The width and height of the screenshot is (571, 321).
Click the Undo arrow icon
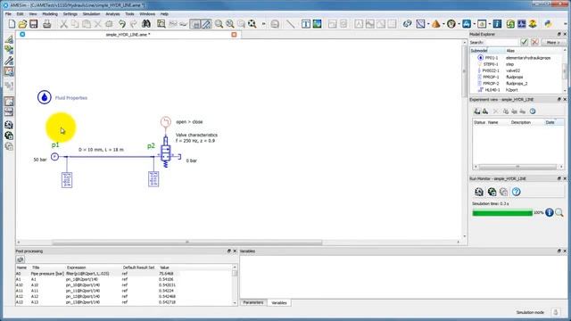click(122, 24)
